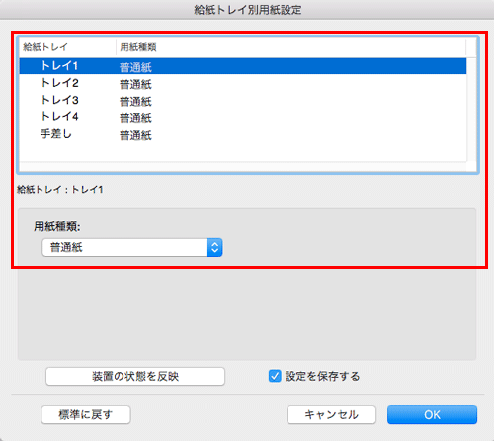Viewport: 494px width, 441px height.
Task: Open the 用紙種類 dropdown
Action: coord(132,247)
